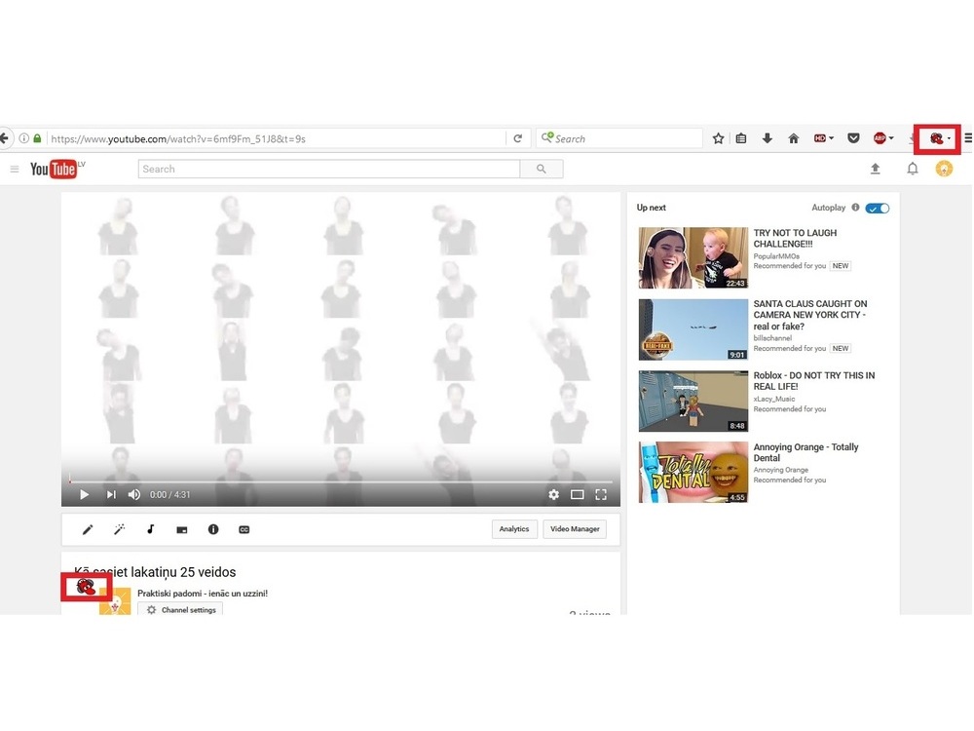Click the '0:00 / 4:31' time display
This screenshot has height=731, width=974.
[x=170, y=495]
